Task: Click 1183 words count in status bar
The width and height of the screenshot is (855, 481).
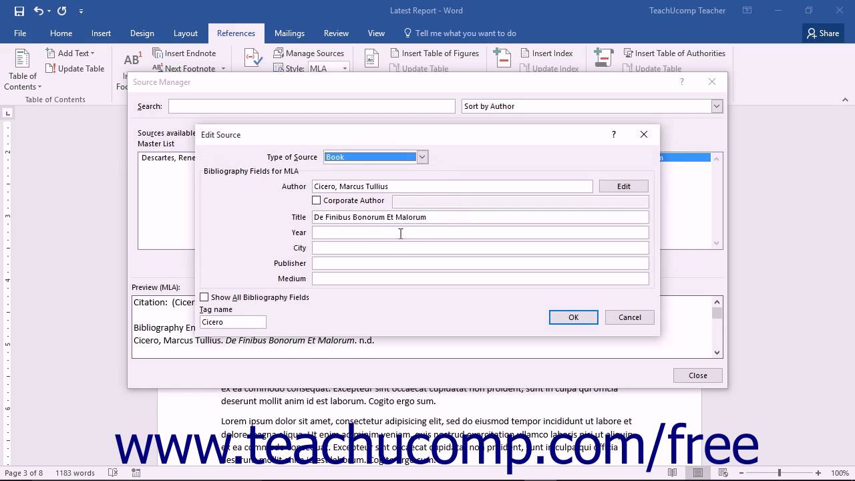Action: point(75,473)
